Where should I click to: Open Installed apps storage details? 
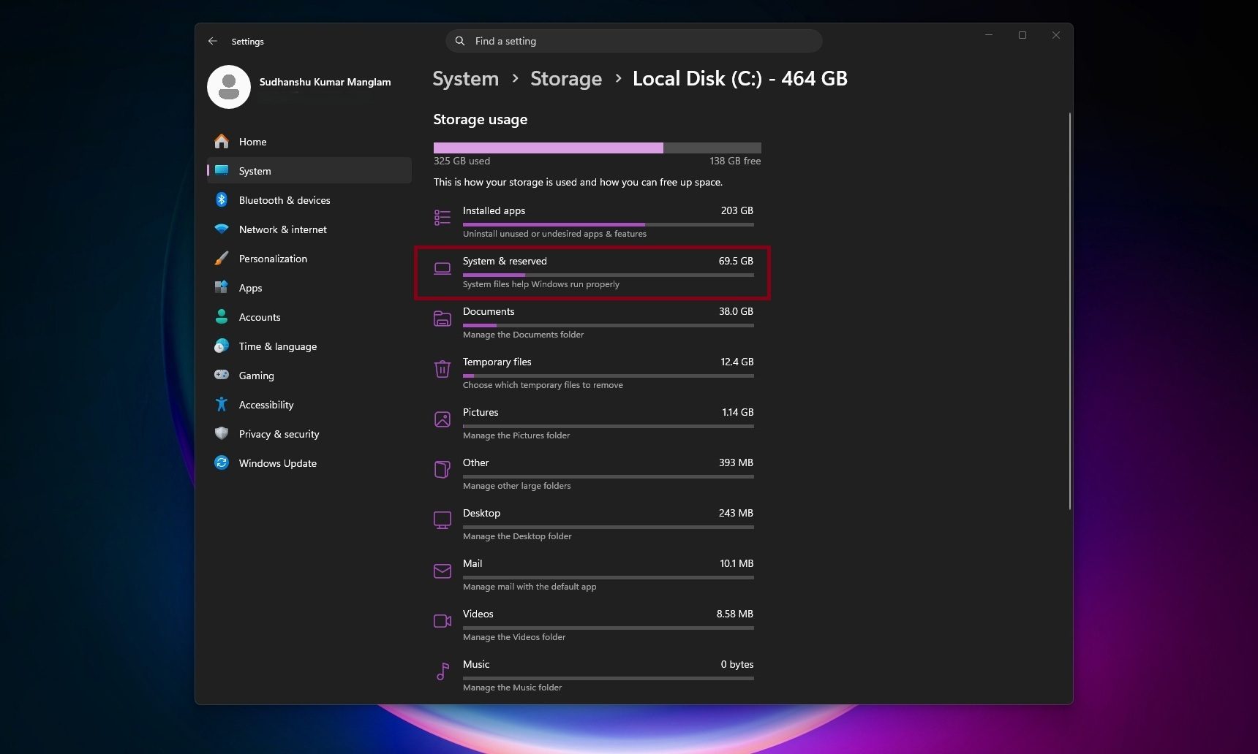click(593, 221)
